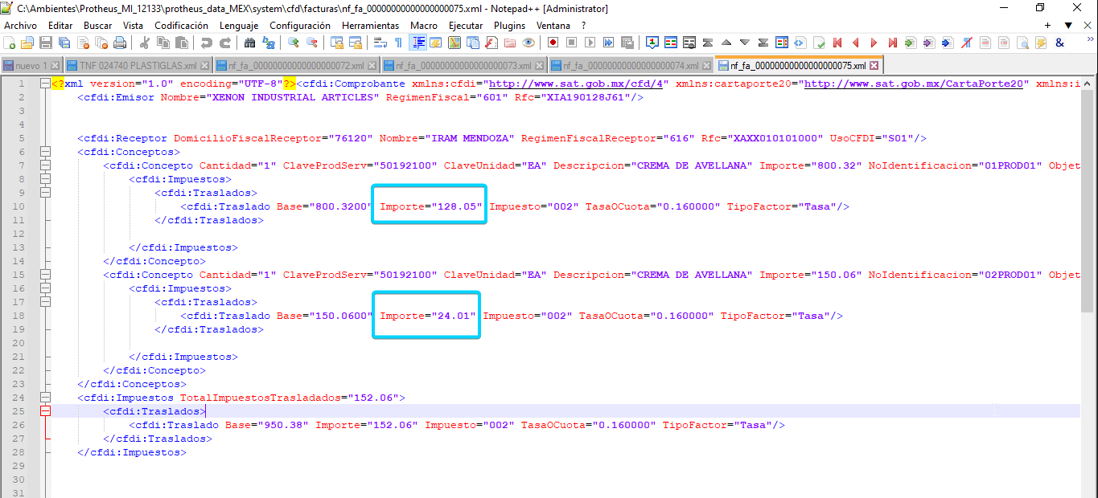Image resolution: width=1098 pixels, height=498 pixels.
Task: Click the Save All icon
Action: pos(64,43)
